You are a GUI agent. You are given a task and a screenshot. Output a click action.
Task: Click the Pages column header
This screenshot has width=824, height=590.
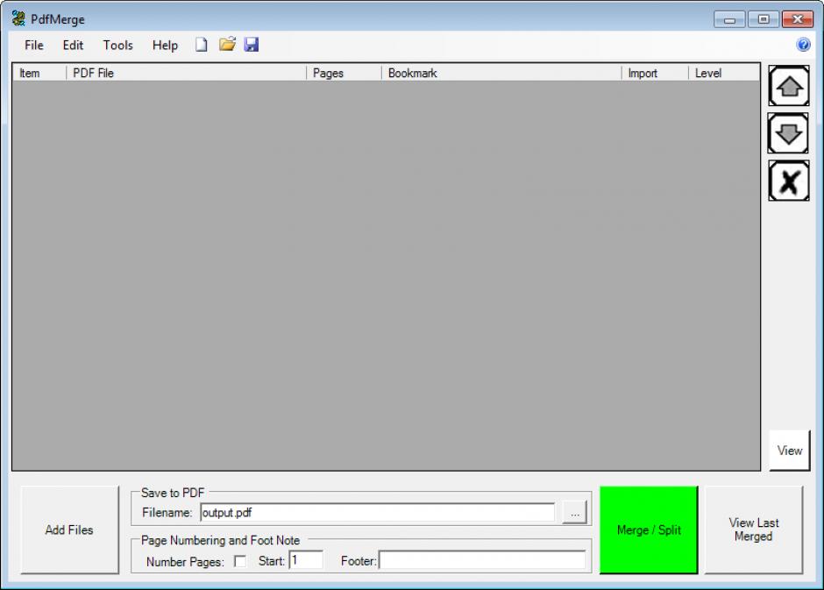[x=344, y=73]
